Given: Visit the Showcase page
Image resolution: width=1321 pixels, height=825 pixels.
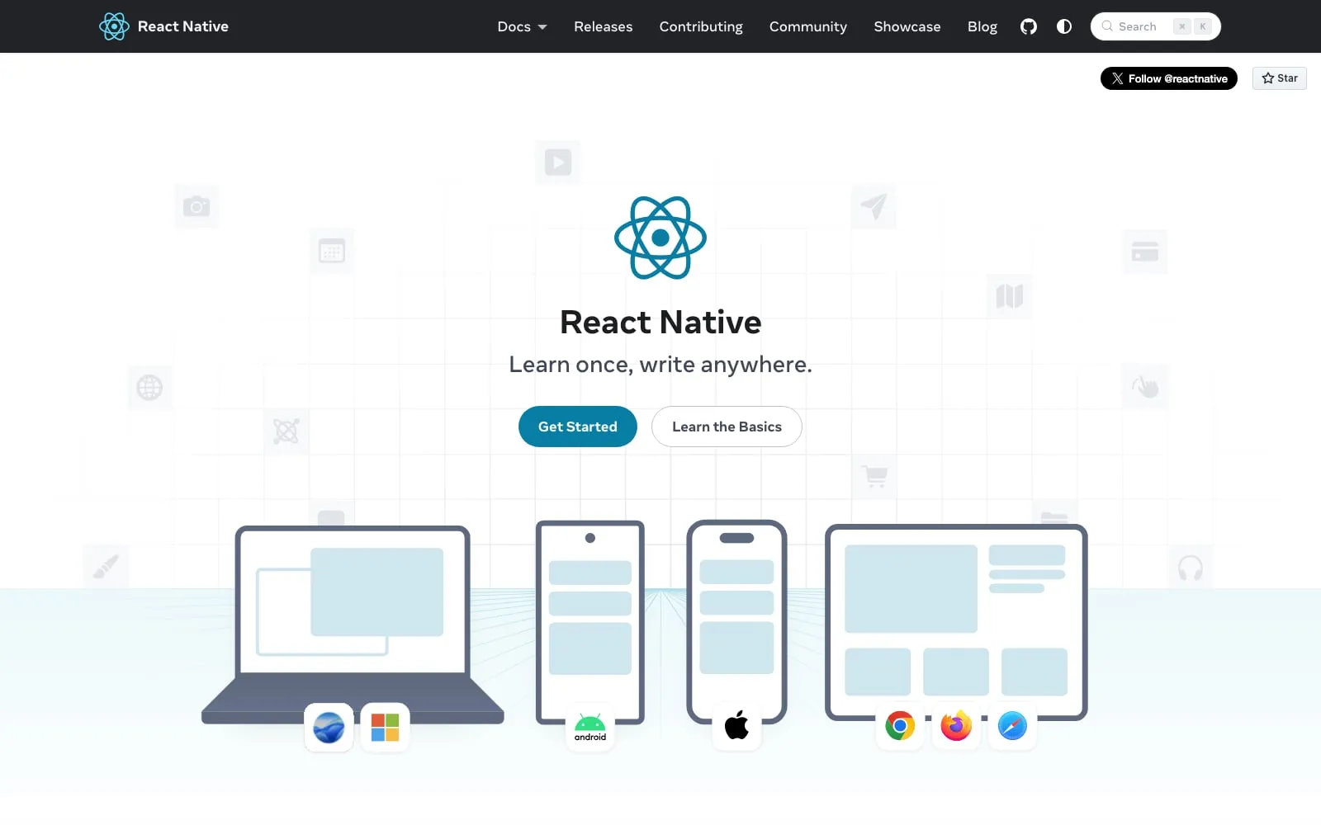Looking at the screenshot, I should 907,26.
